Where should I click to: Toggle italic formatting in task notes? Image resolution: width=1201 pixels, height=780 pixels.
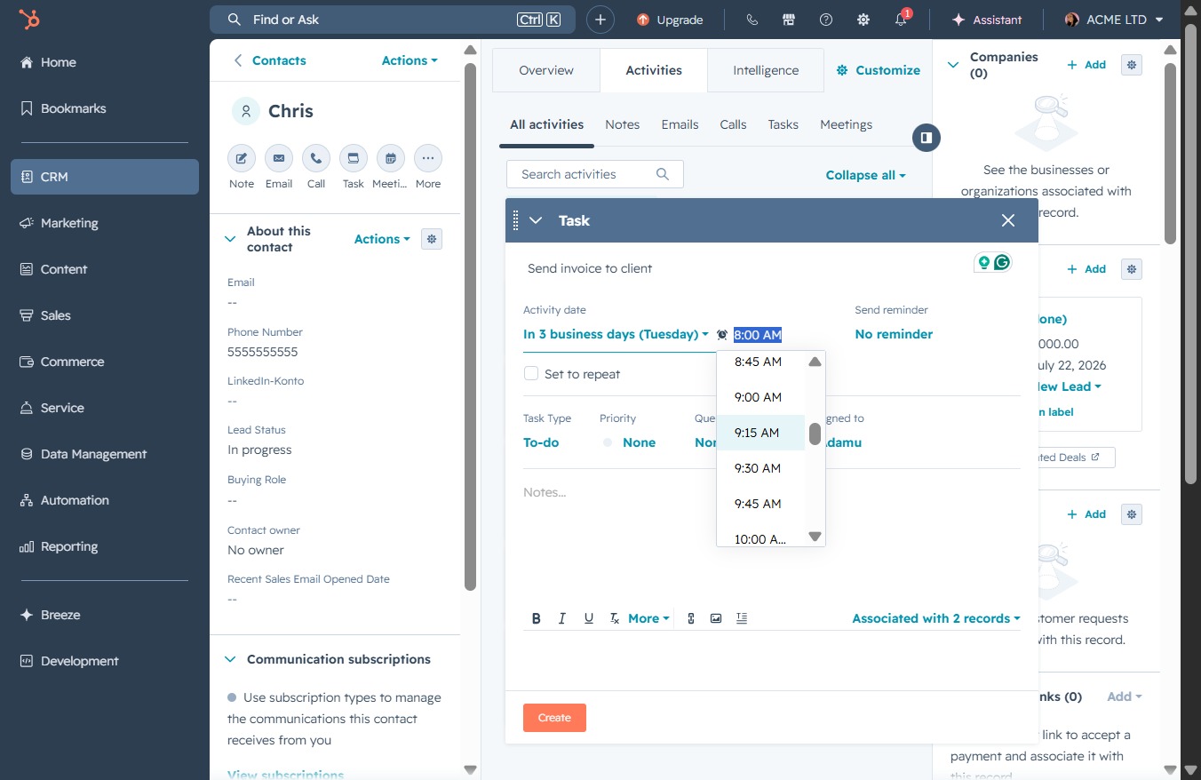pyautogui.click(x=562, y=618)
